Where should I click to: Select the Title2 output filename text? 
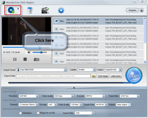[121, 31]
